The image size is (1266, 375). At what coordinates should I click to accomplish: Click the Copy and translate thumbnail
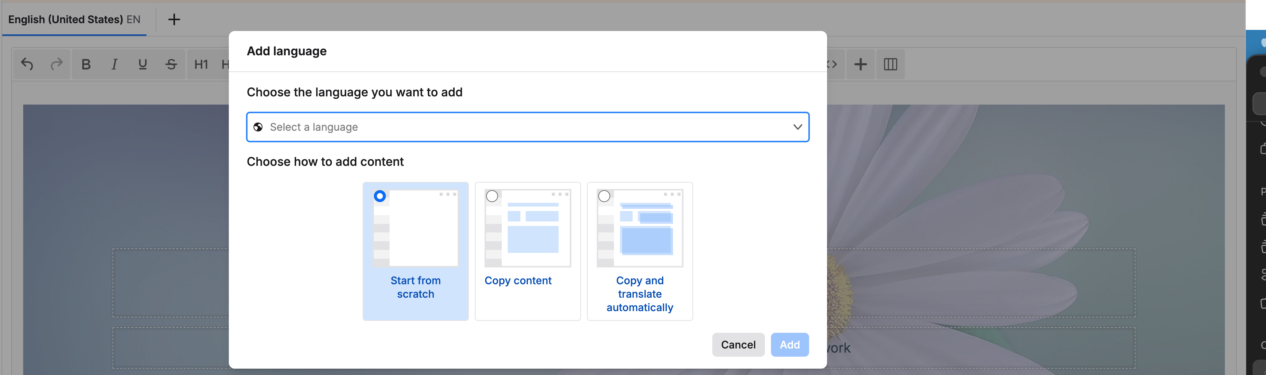click(640, 228)
